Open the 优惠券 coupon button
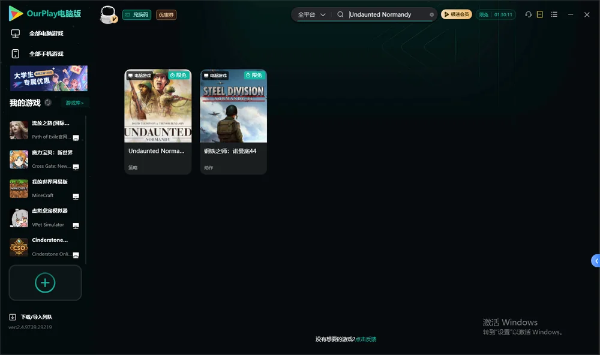The height and width of the screenshot is (355, 600). (x=166, y=14)
